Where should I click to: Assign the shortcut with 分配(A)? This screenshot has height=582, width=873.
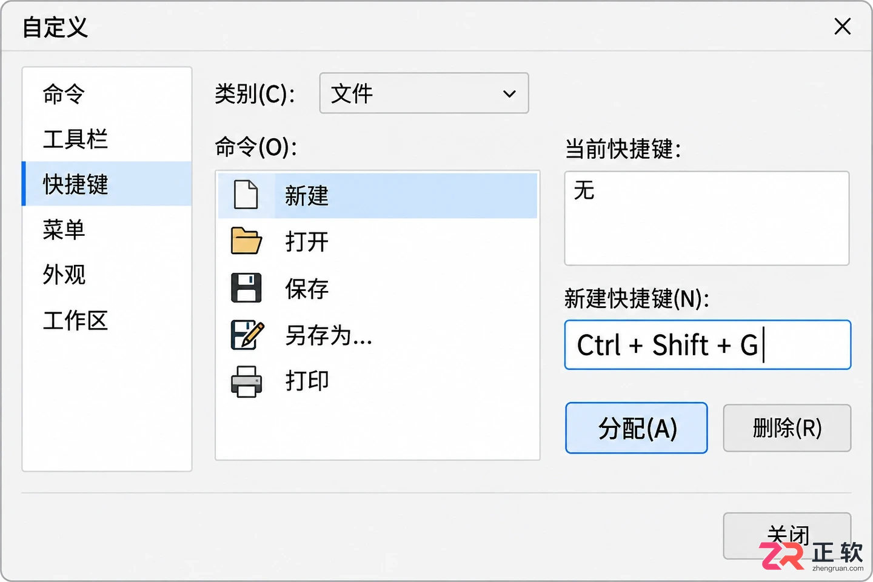tap(637, 428)
